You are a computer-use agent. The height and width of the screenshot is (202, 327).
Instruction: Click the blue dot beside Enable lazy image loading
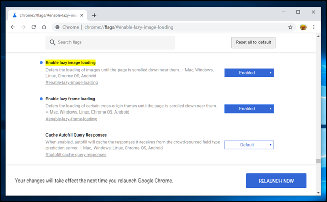tap(41, 62)
